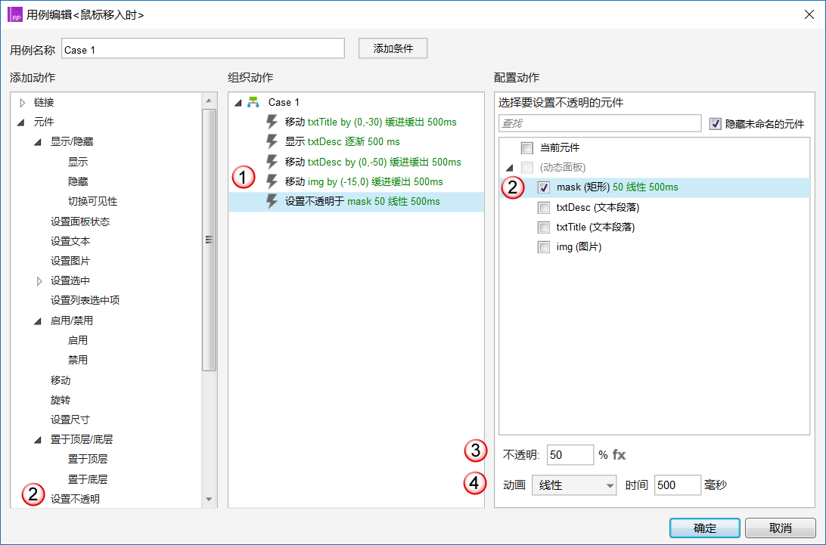This screenshot has width=826, height=545.
Task: Check the txtTitle (文本段落) checkbox
Action: click(x=544, y=227)
